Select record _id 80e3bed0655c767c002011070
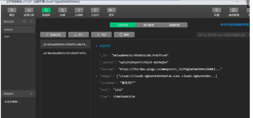Image resolution: width=253 pixels, height=118 pixels. pyautogui.click(x=65, y=53)
